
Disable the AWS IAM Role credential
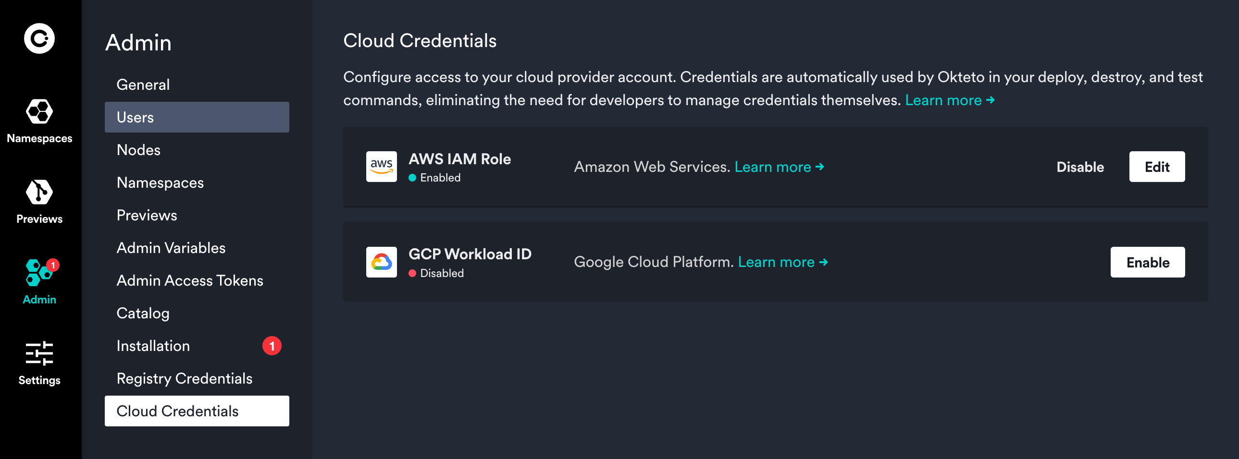point(1080,167)
